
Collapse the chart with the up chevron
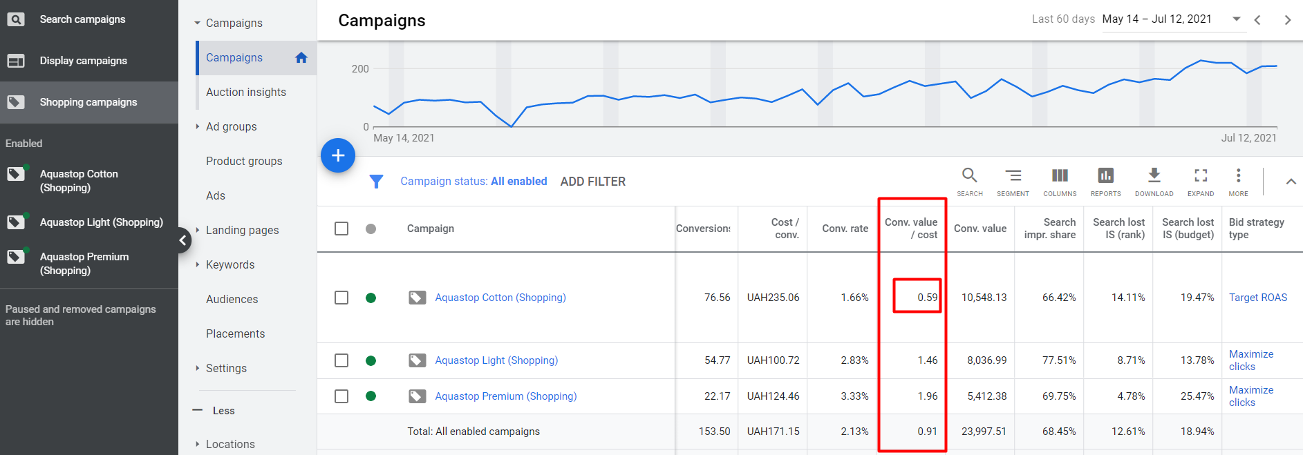click(1290, 182)
